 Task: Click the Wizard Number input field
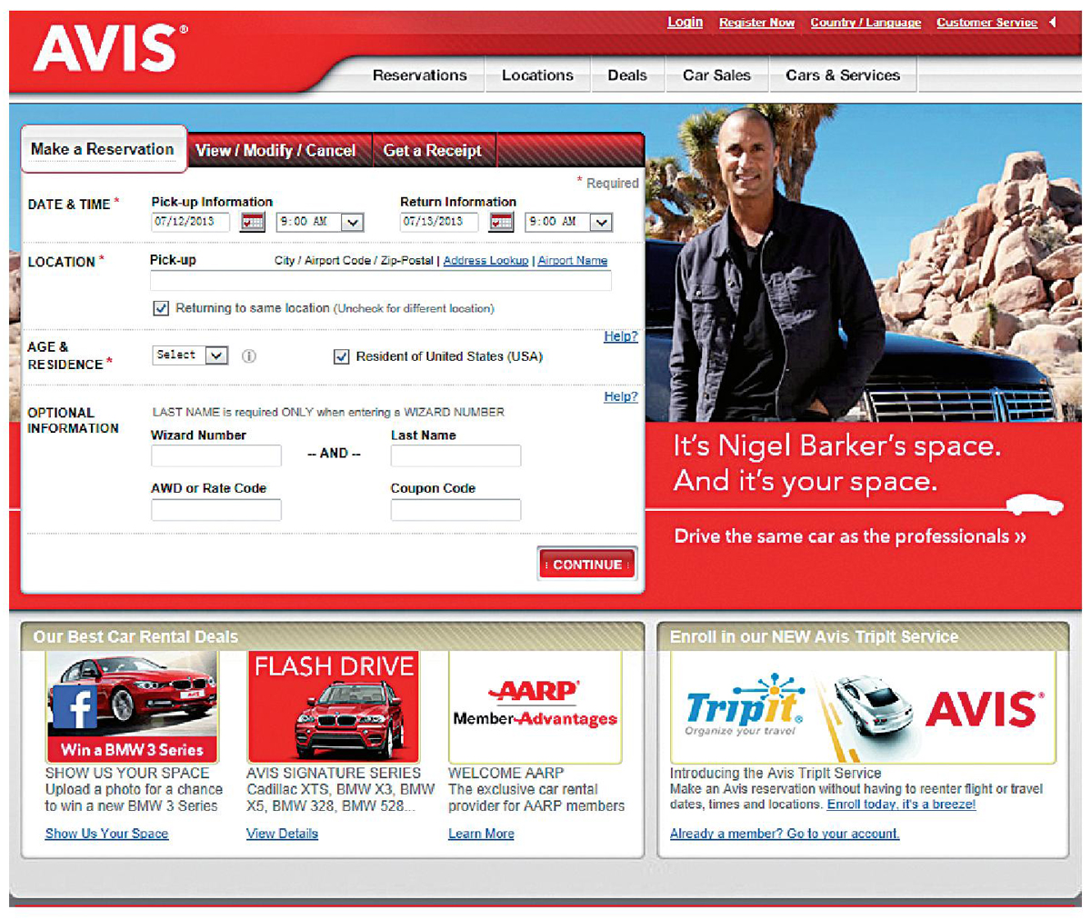216,455
